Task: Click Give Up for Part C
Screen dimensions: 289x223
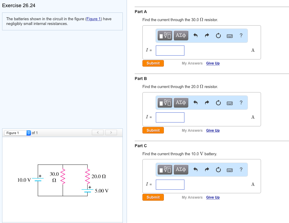Action: tap(213, 197)
